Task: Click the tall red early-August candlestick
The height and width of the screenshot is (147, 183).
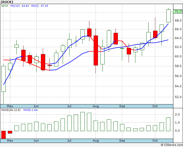Action: pyautogui.click(x=96, y=50)
